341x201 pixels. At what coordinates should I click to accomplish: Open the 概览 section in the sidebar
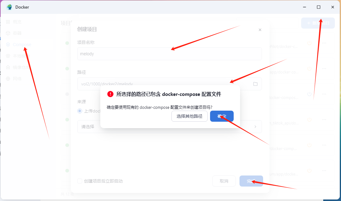pos(14,22)
